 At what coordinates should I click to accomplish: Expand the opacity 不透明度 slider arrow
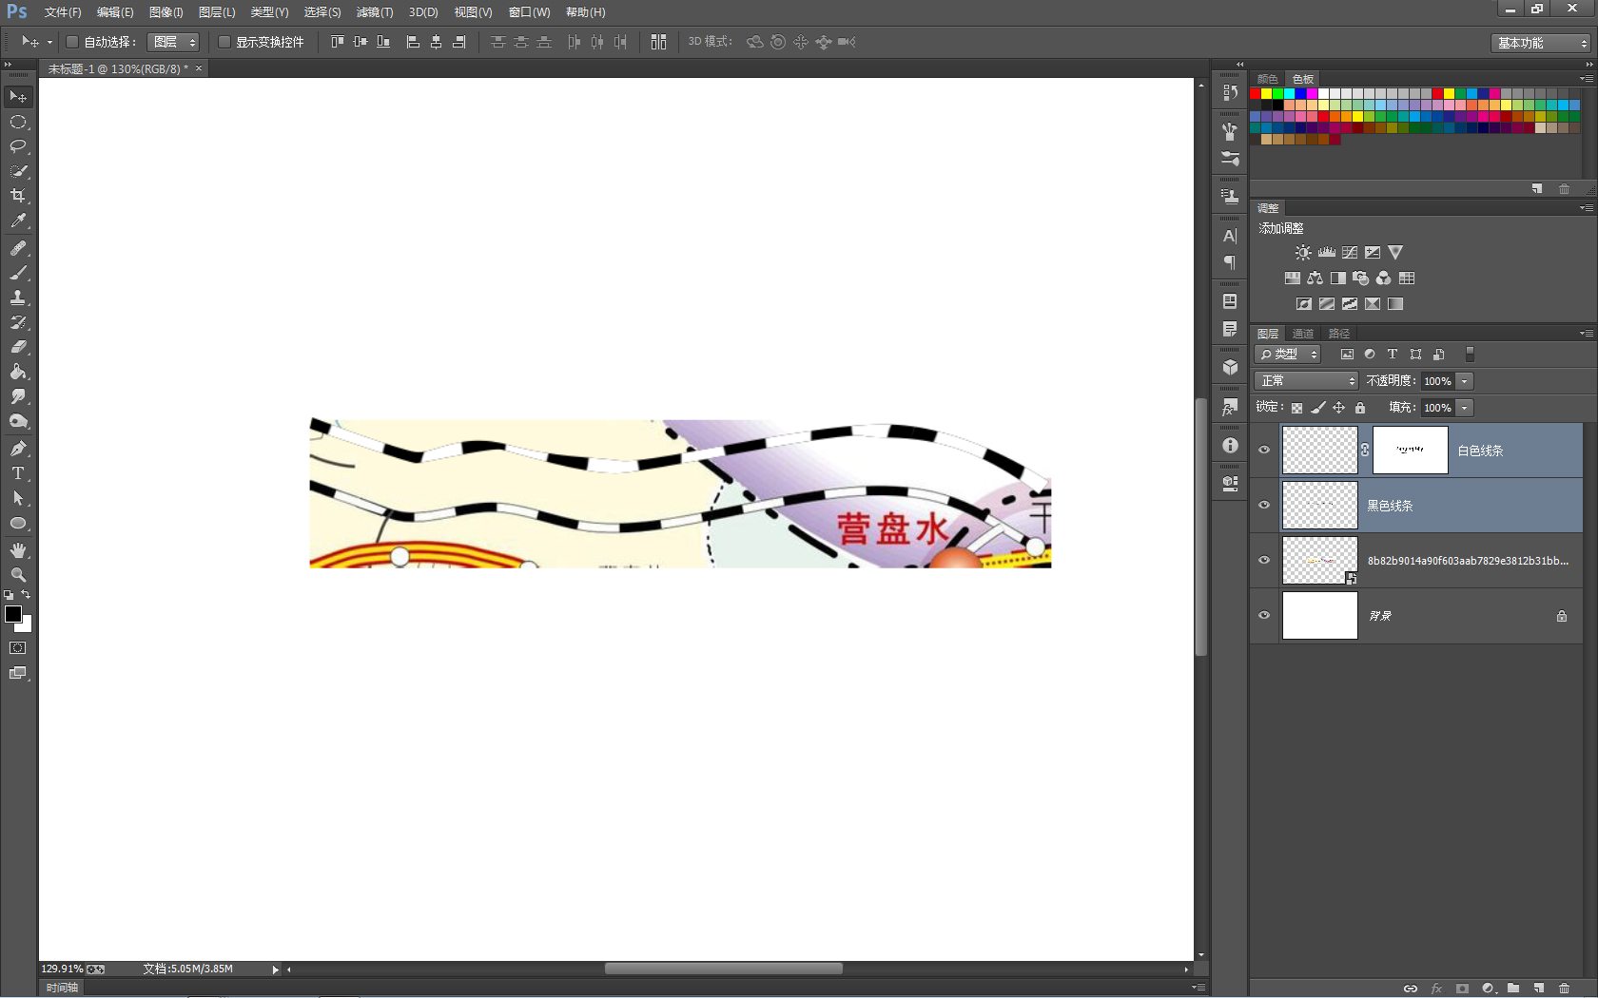click(x=1465, y=381)
